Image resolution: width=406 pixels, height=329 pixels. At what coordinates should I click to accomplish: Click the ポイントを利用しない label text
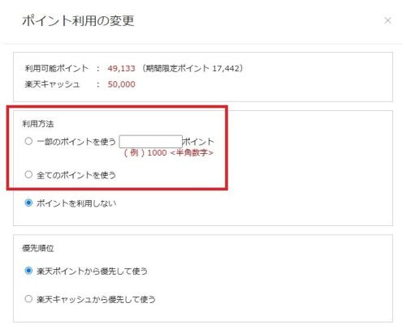[x=76, y=203]
